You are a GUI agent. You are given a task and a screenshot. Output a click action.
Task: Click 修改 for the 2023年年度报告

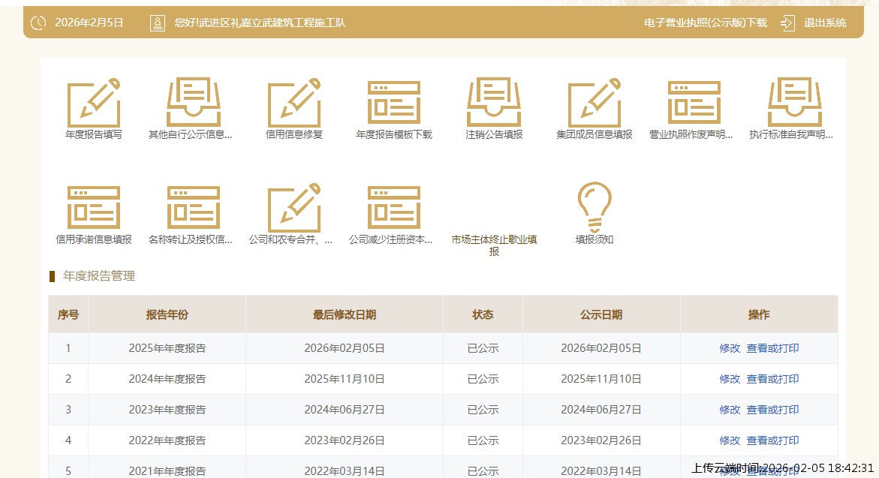[729, 410]
